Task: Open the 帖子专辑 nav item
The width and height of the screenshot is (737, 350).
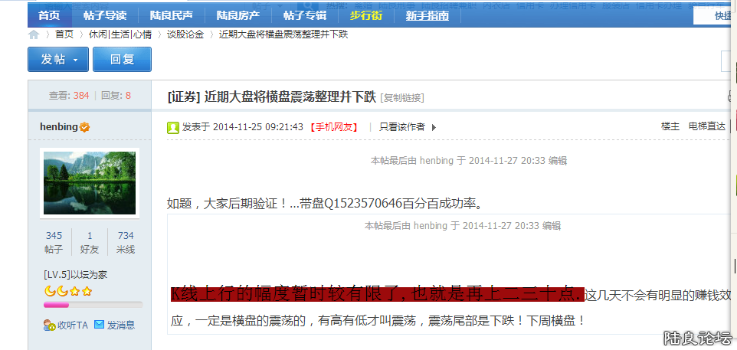Action: (305, 15)
